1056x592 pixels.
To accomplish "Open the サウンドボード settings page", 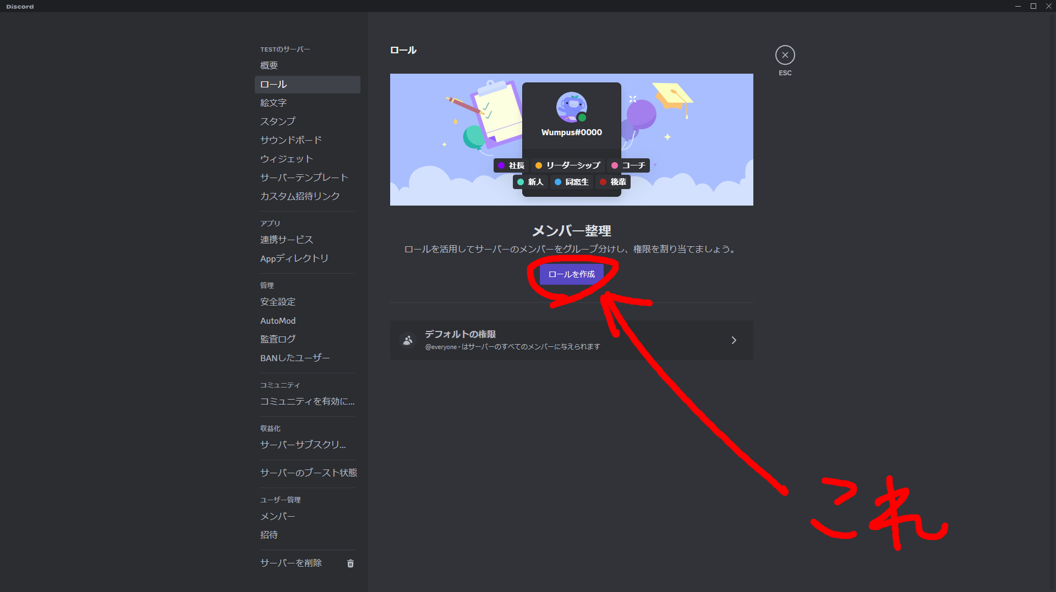I will point(291,140).
